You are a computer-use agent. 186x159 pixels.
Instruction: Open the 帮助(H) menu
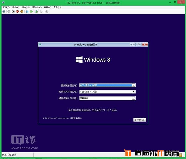point(57,7)
